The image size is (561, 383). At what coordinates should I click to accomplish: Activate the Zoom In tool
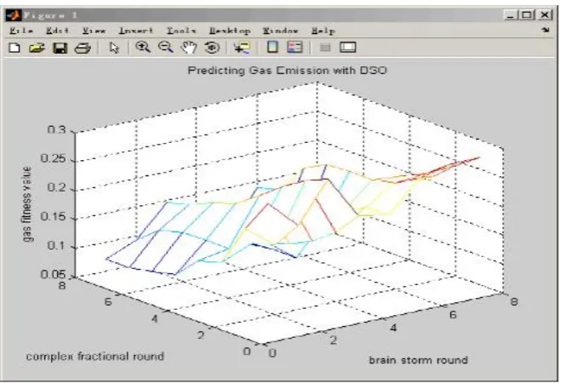[x=143, y=47]
